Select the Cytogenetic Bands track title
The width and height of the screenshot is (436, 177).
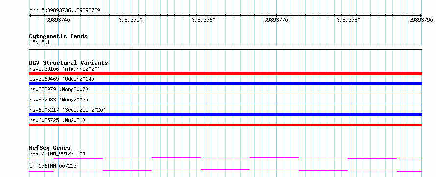click(58, 36)
